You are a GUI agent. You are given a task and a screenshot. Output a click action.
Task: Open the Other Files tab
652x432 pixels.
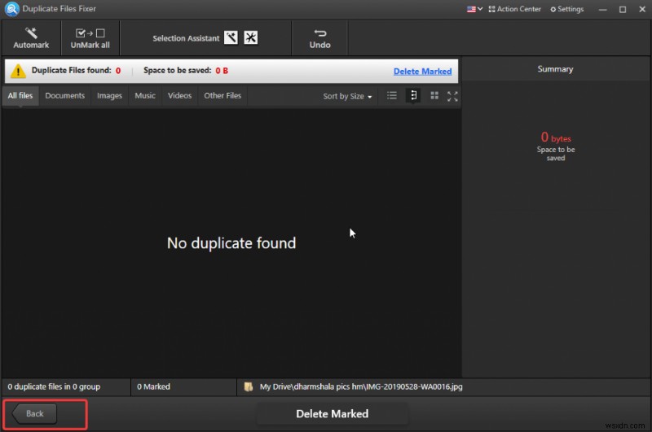(x=222, y=96)
